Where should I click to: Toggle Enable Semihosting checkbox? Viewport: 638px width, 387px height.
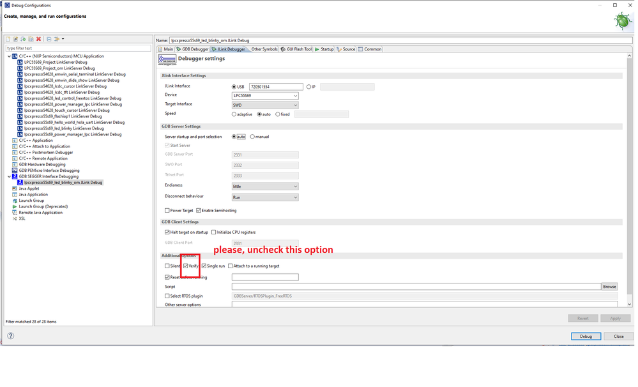199,210
